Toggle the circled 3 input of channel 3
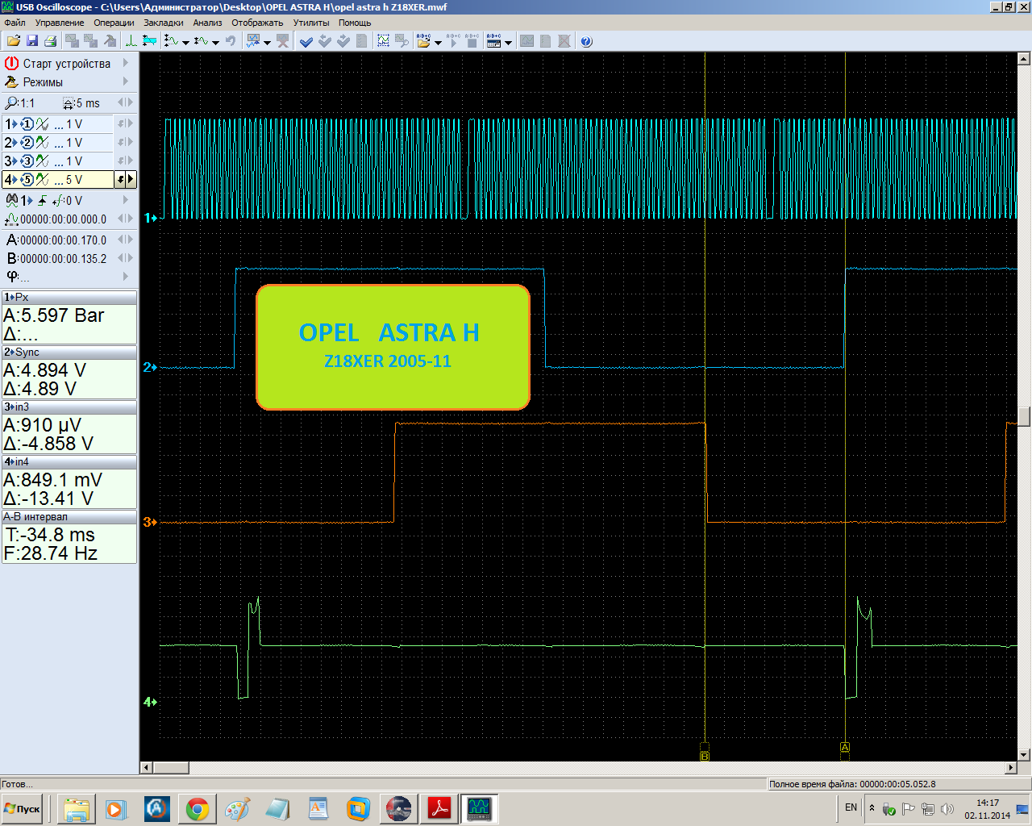The height and width of the screenshot is (826, 1032). coord(27,161)
